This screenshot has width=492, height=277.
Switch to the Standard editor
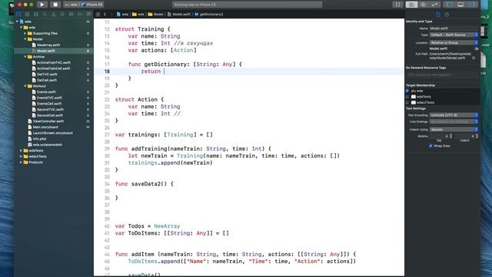coord(411,5)
